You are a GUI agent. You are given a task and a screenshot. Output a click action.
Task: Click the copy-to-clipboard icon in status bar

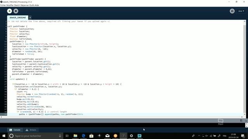coord(241,120)
